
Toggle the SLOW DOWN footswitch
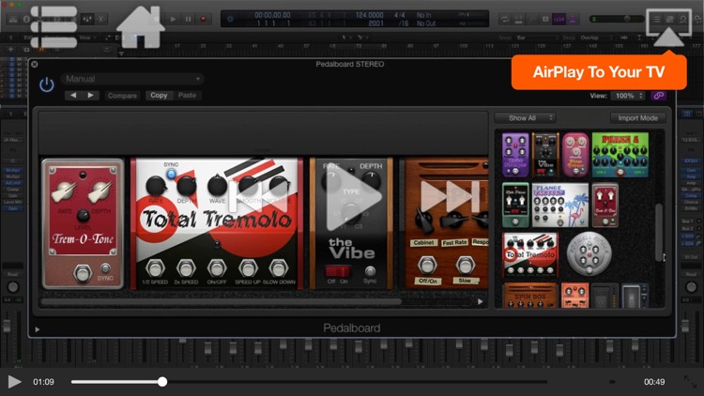click(x=279, y=268)
